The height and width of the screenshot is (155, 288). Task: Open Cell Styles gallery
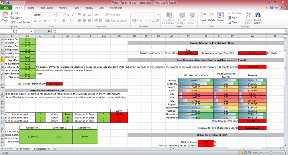click(192, 18)
